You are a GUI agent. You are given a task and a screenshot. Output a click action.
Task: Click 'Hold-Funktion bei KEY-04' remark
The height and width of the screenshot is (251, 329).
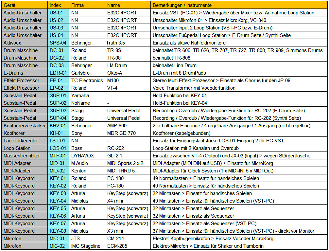(x=239, y=103)
